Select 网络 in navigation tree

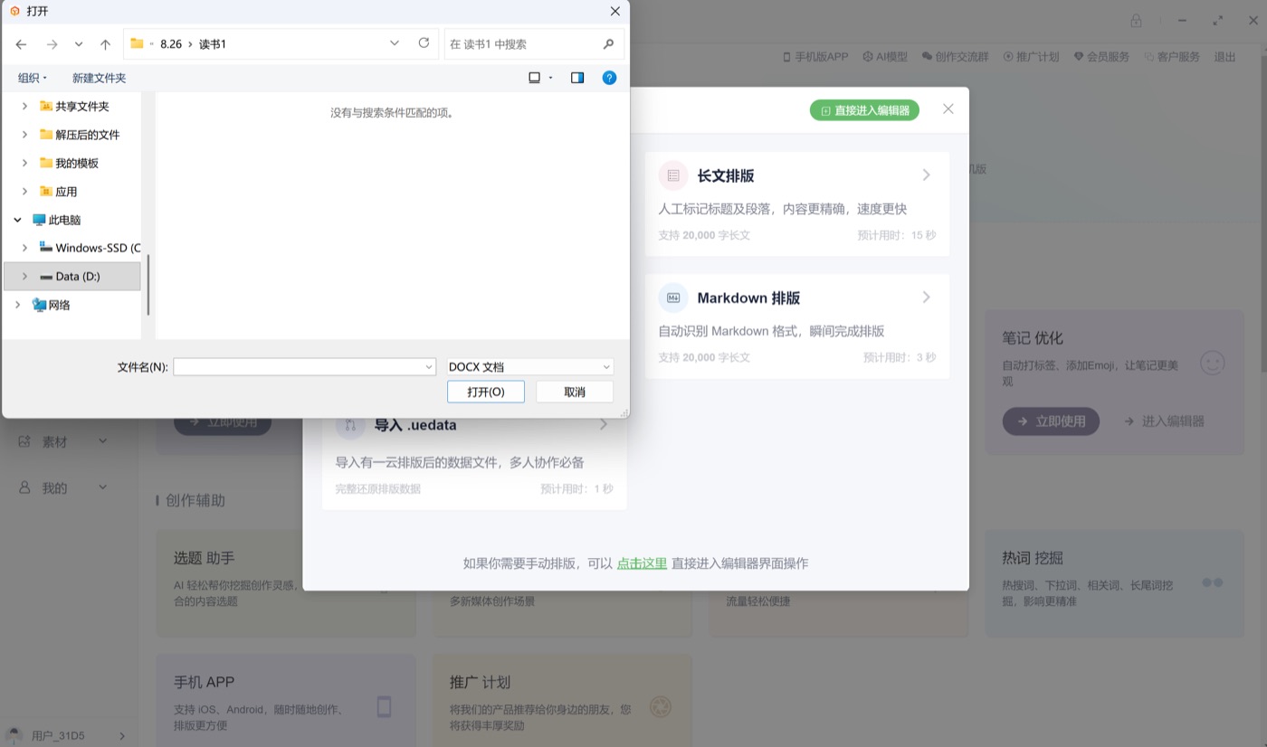point(51,305)
